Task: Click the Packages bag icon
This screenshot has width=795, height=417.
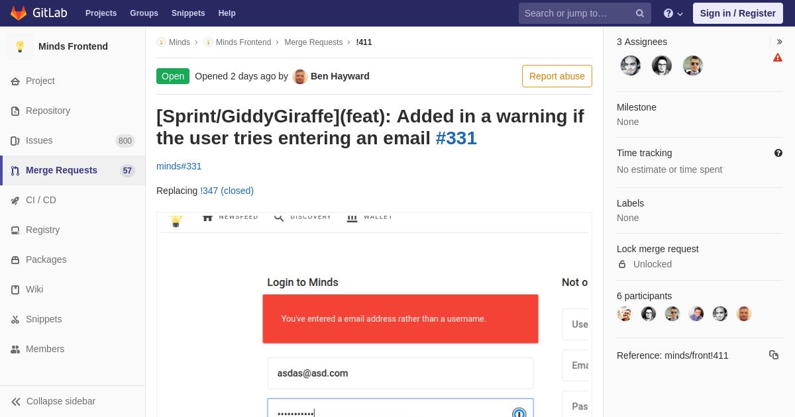Action: coord(15,259)
